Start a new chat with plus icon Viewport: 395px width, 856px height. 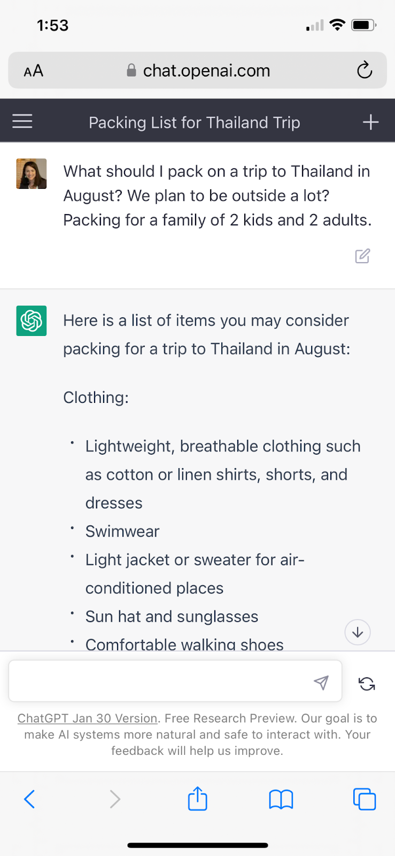370,122
